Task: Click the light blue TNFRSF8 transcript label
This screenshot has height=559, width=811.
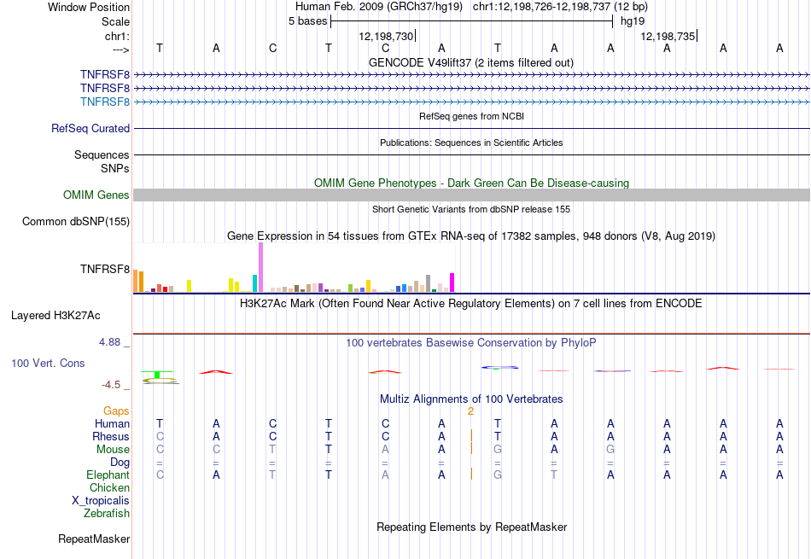Action: tap(105, 102)
